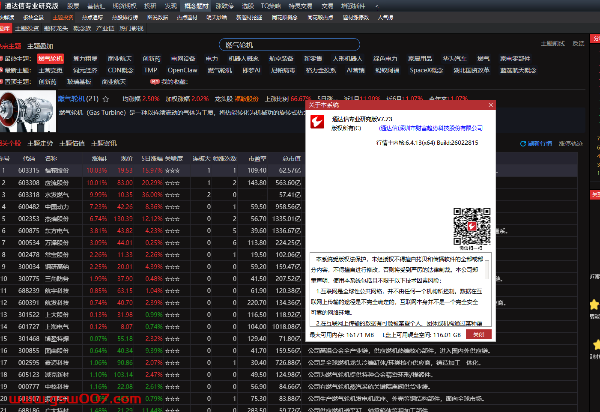
Task: Select the 算力租赁 theme tag
Action: (85, 59)
